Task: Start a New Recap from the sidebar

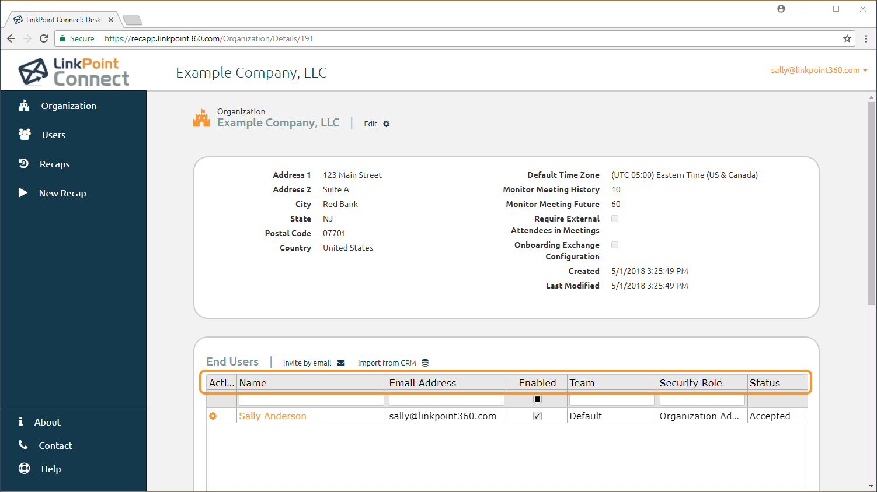Action: tap(62, 194)
